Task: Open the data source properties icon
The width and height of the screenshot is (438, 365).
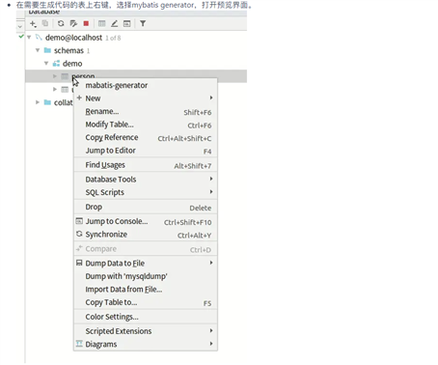Action: pos(73,23)
